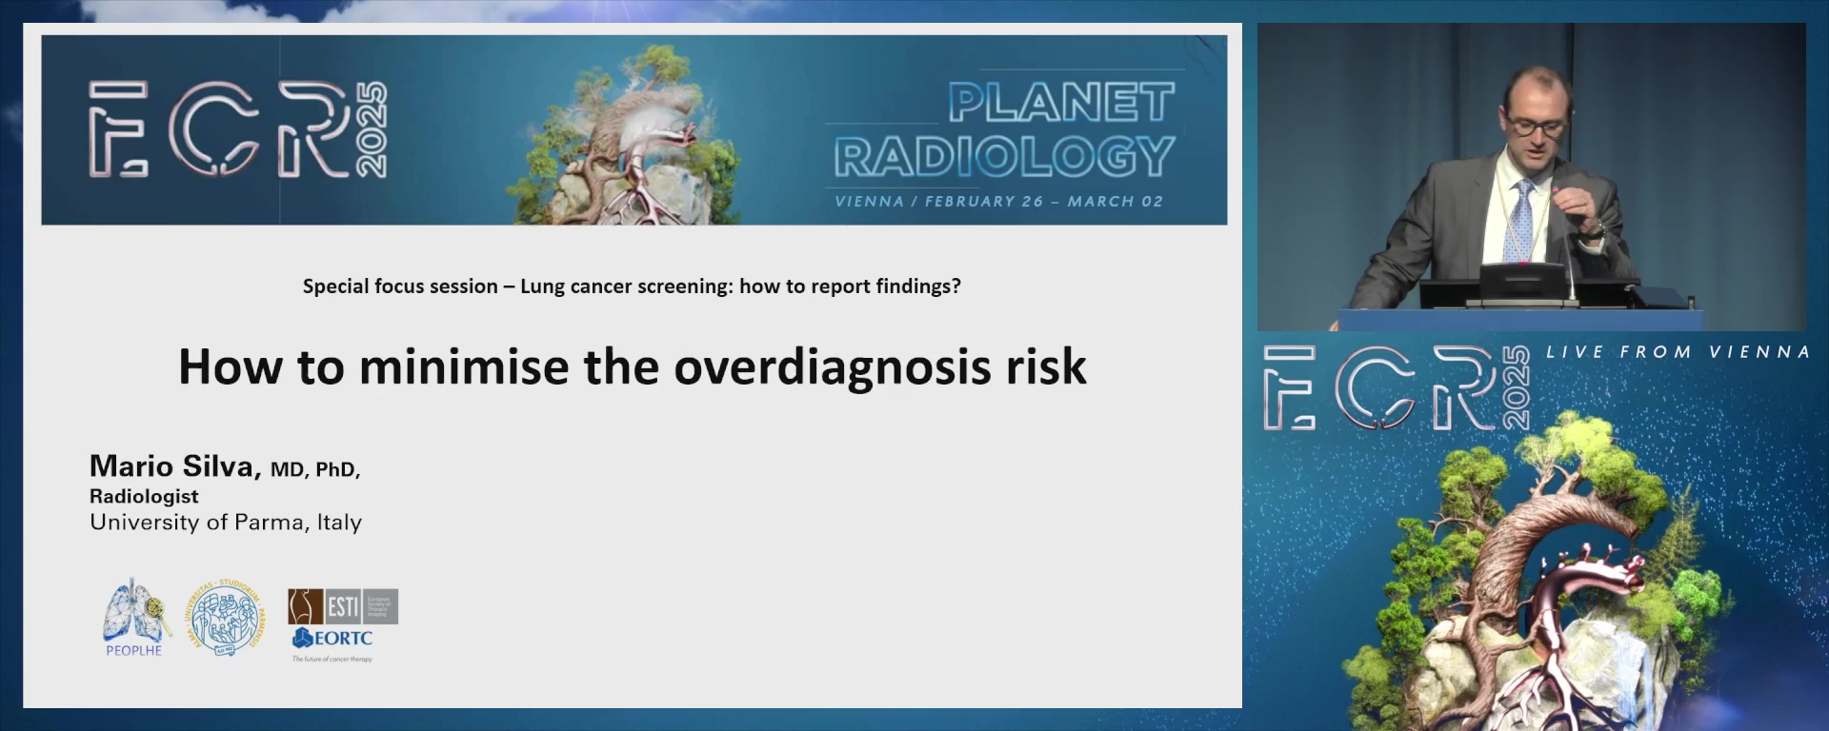Image resolution: width=1829 pixels, height=731 pixels.
Task: Click the EORTC logo
Action: [x=332, y=638]
